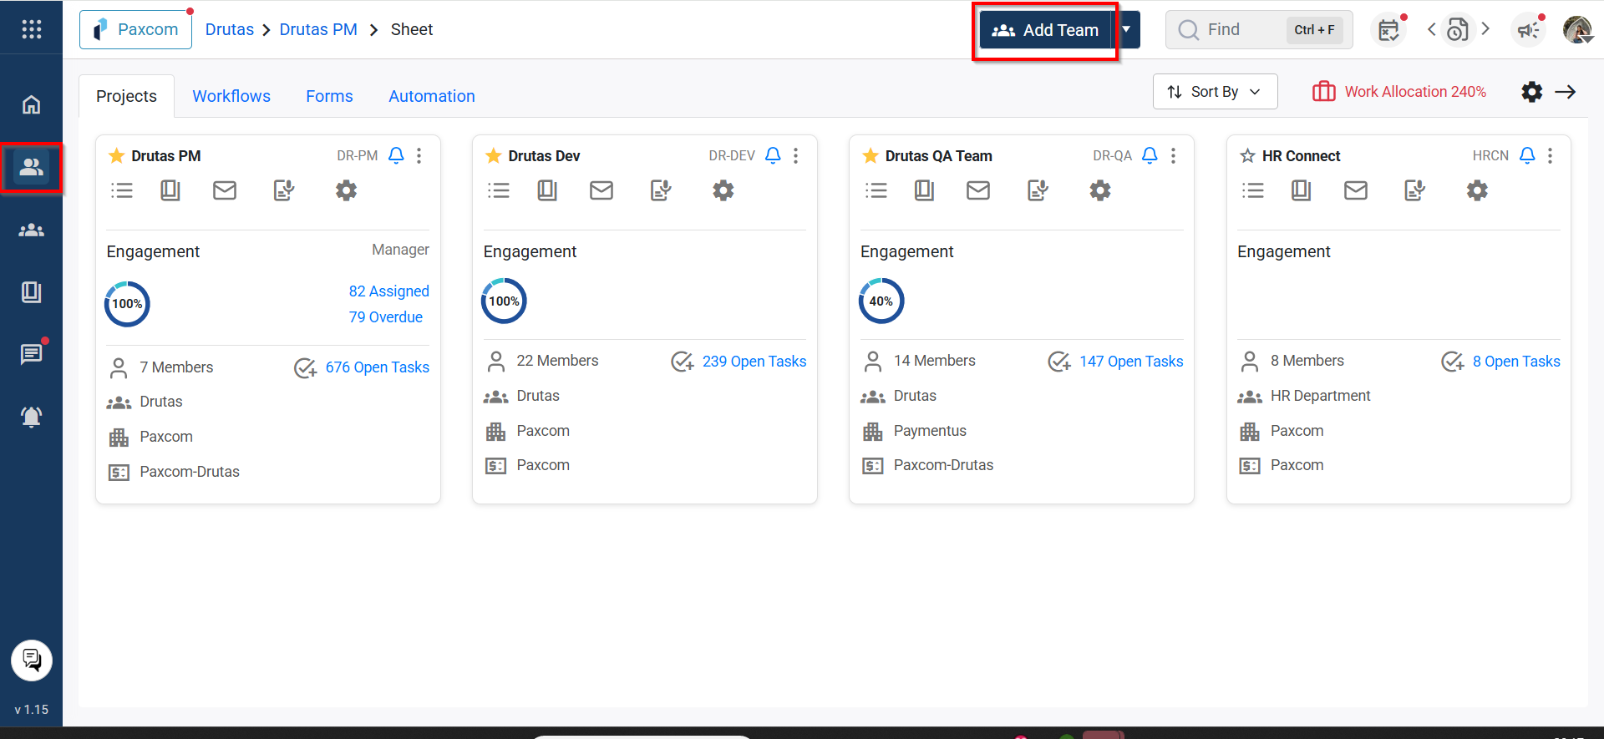This screenshot has height=739, width=1604.
Task: Open the chat messages sidebar icon
Action: [31, 354]
